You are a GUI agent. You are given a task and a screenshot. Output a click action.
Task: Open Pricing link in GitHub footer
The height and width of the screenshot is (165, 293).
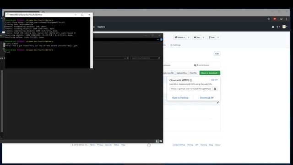190,145
